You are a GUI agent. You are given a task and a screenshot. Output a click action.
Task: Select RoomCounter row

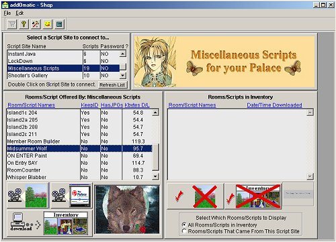(79, 170)
